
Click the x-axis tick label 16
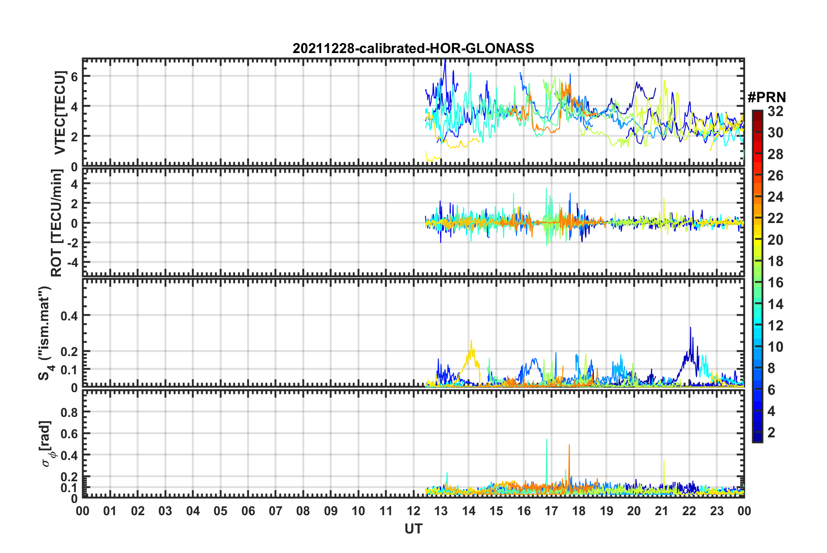coord(524,511)
